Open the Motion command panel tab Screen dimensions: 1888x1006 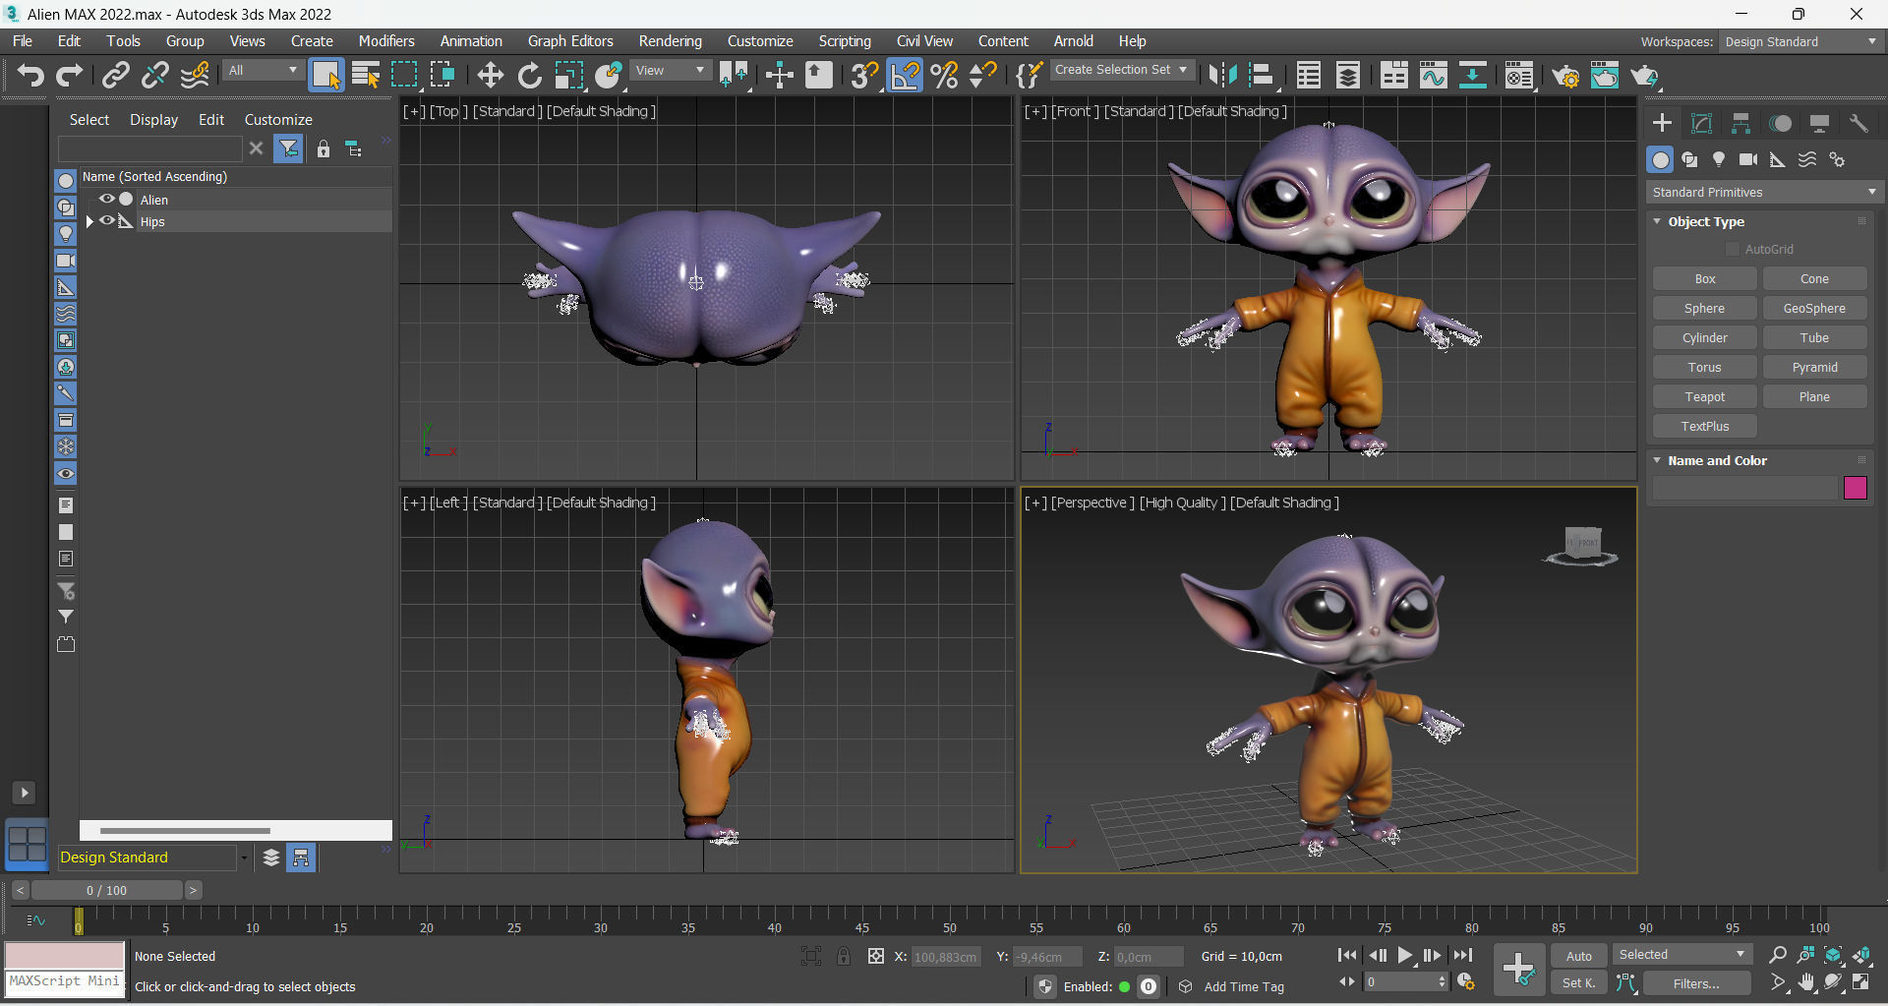click(x=1780, y=123)
